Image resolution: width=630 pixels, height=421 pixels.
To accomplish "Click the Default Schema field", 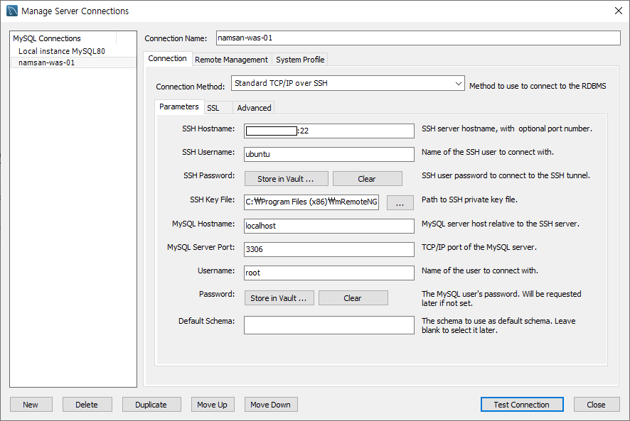I will 329,325.
